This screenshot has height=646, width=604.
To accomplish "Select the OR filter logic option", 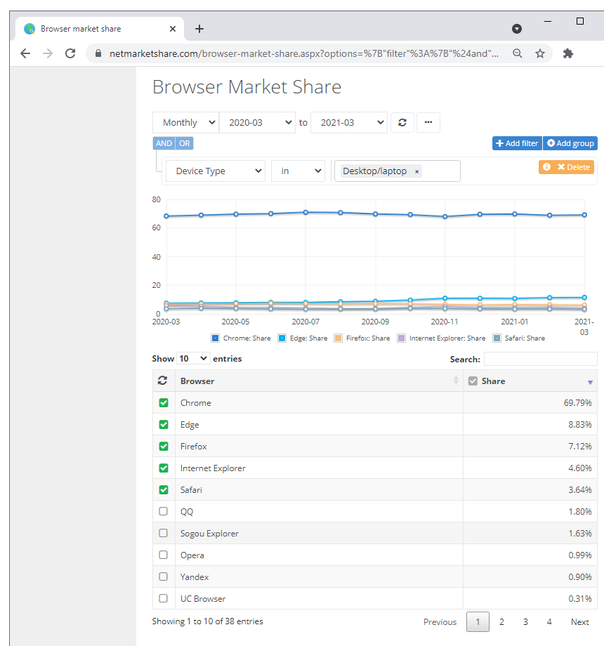I will [184, 143].
